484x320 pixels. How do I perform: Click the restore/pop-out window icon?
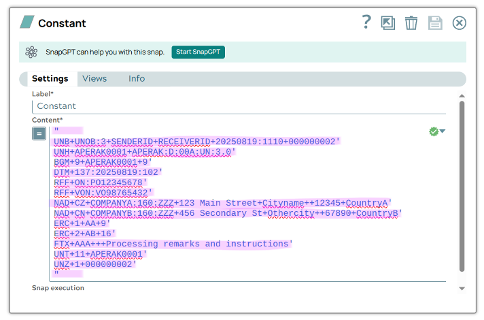point(388,23)
